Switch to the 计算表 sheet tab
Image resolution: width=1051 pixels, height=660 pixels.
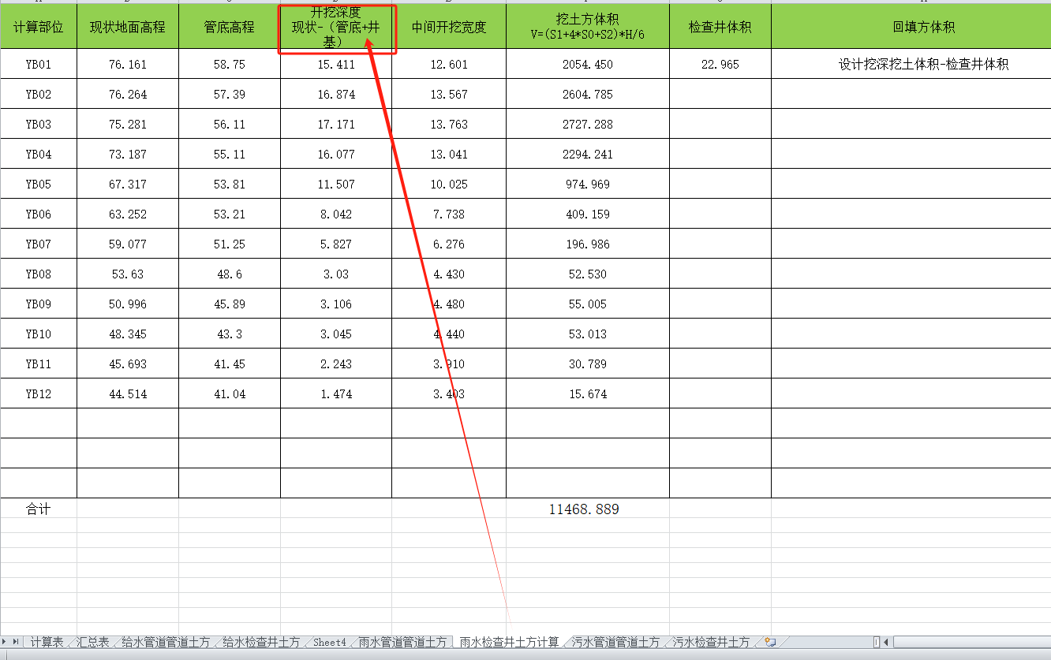pyautogui.click(x=47, y=642)
